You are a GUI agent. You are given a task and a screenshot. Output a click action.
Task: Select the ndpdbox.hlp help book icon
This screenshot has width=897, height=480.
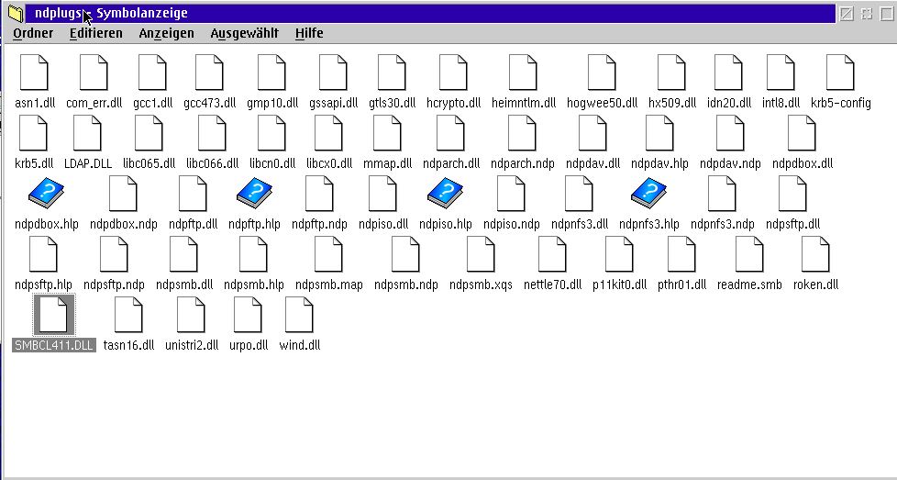(x=47, y=193)
